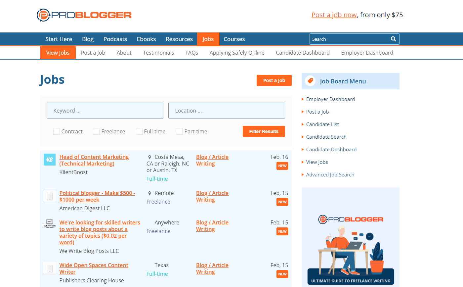Click the orange Post a Job button
Image resolution: width=463 pixels, height=287 pixels.
(x=274, y=80)
